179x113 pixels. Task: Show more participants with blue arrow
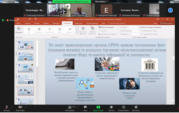[170, 10]
